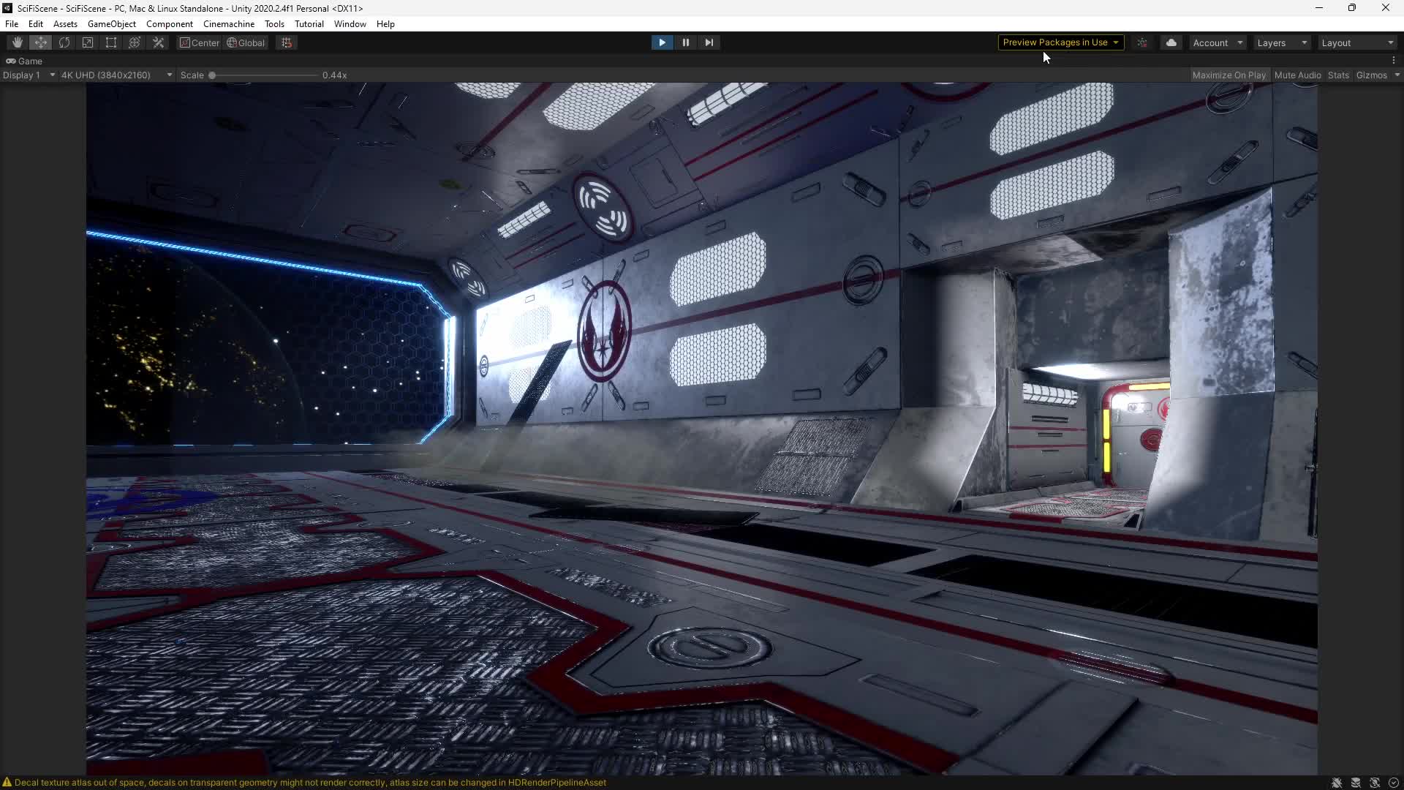The width and height of the screenshot is (1404, 790).
Task: Select the Rect tool
Action: pos(111,42)
